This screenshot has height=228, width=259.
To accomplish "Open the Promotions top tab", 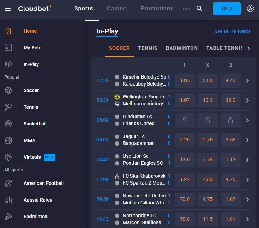I will pyautogui.click(x=157, y=8).
